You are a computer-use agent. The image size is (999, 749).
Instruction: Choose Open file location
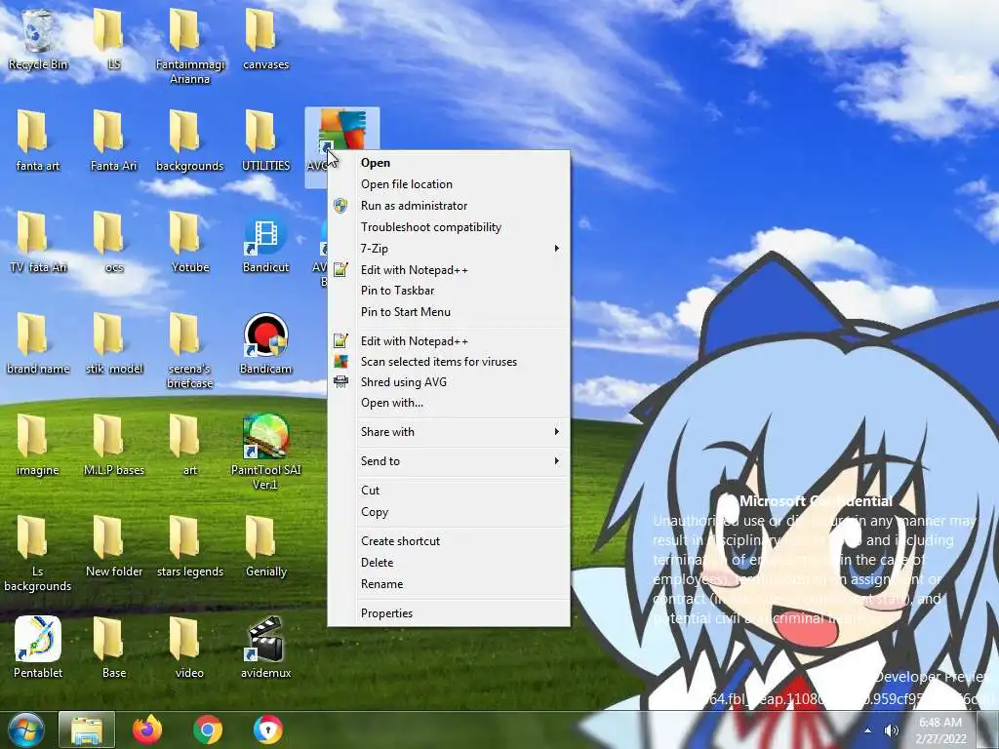(449, 184)
